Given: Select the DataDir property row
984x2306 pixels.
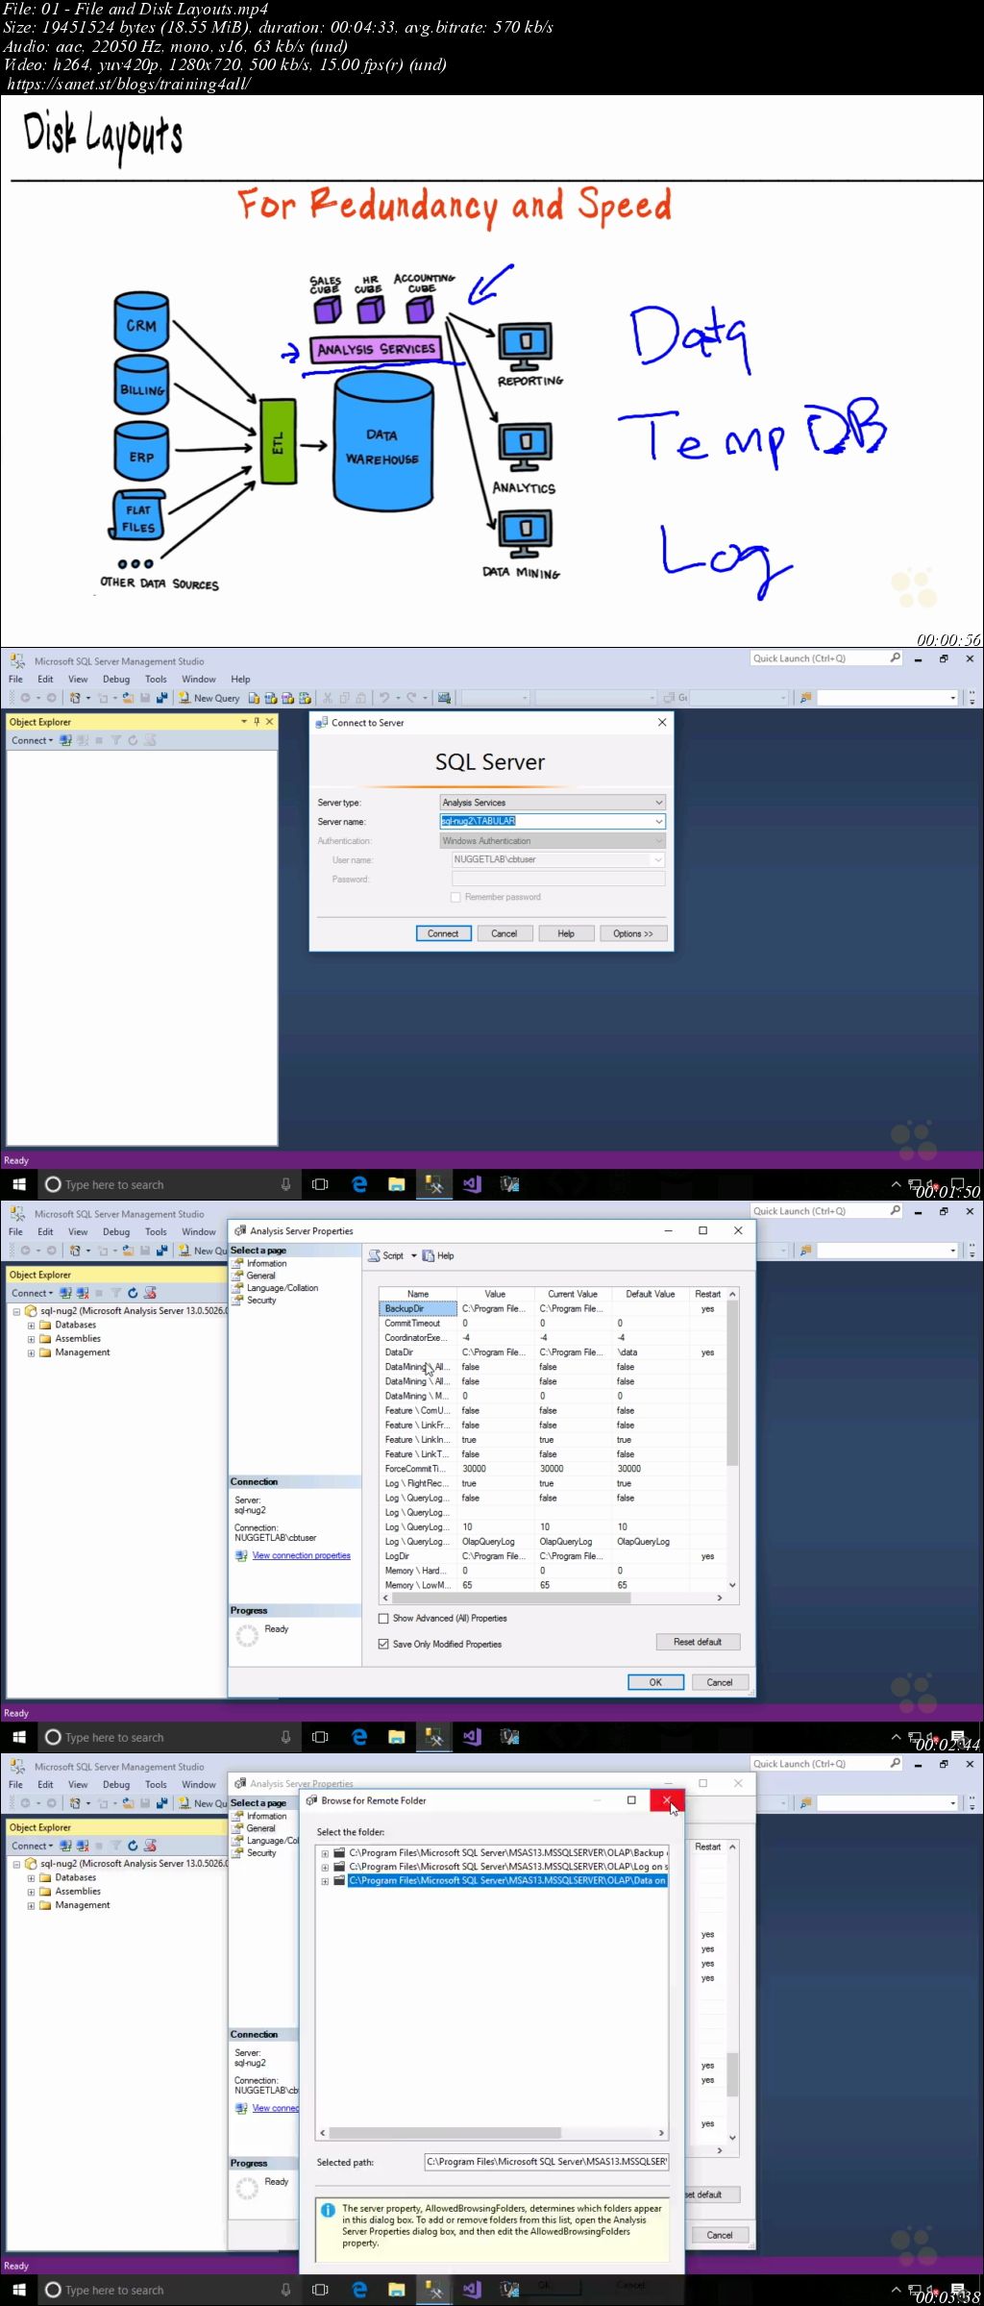Looking at the screenshot, I should click(553, 1352).
